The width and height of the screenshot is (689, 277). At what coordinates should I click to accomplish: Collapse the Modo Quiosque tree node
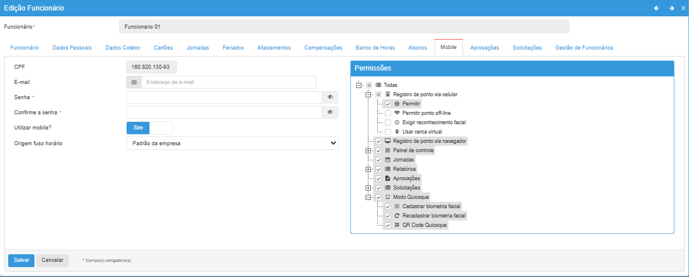368,197
